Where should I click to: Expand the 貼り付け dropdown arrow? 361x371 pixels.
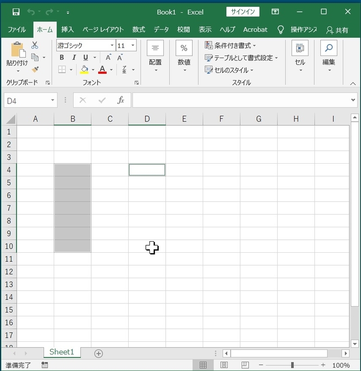click(x=18, y=71)
